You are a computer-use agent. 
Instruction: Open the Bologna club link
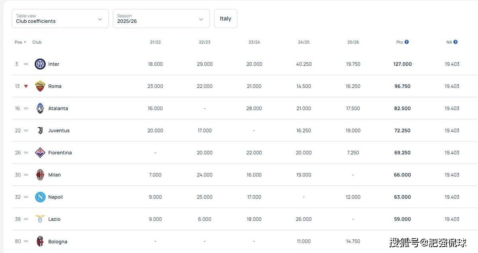(x=58, y=241)
